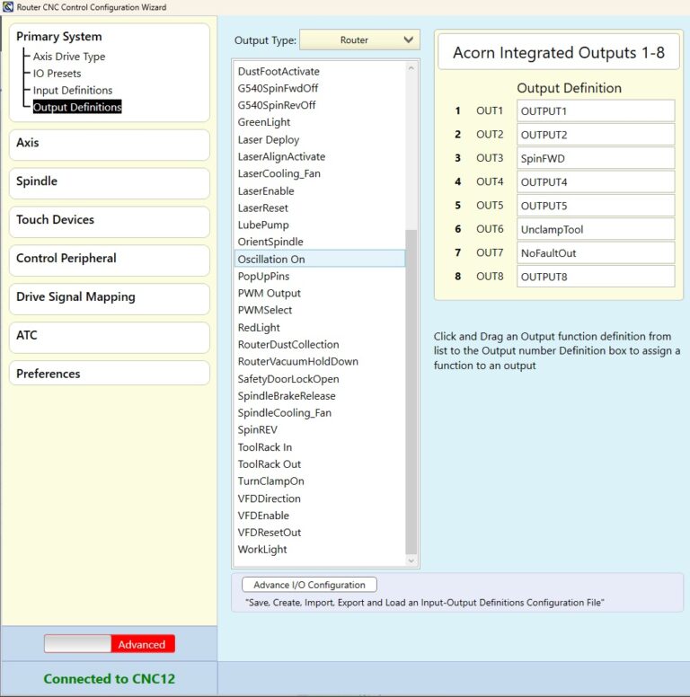The width and height of the screenshot is (690, 697).
Task: Open the Touch Devices section
Action: [x=109, y=220]
